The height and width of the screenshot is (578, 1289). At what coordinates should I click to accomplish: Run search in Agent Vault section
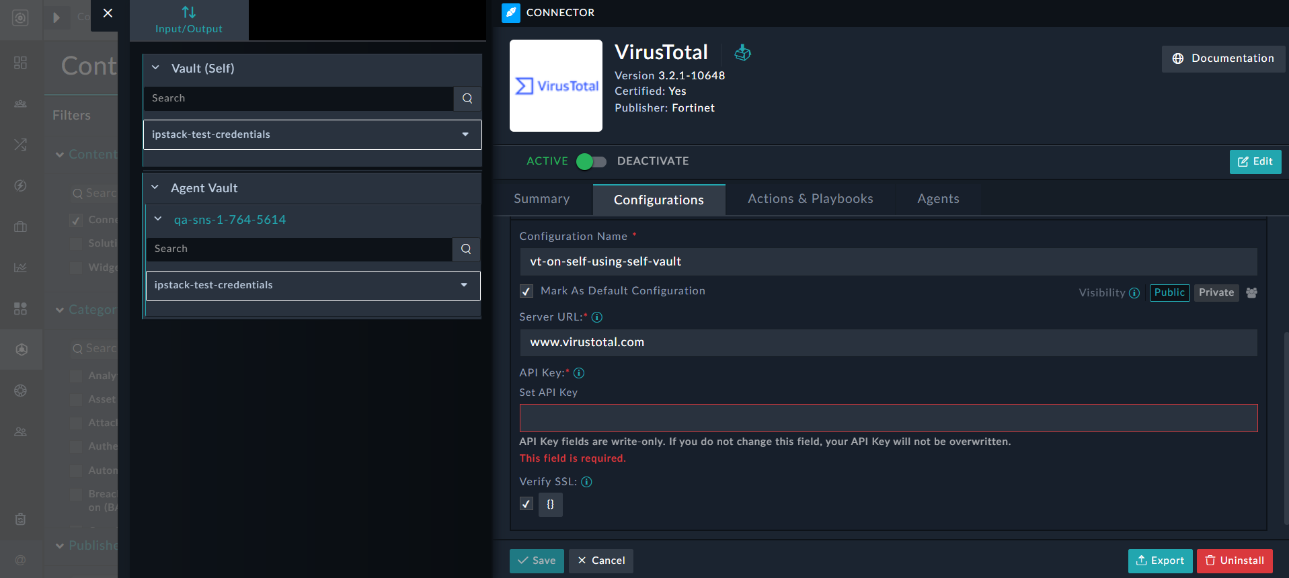[466, 249]
